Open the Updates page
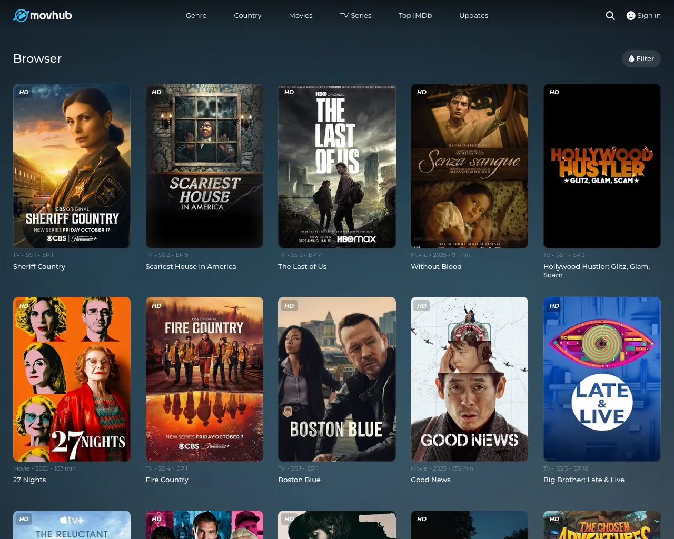674x539 pixels. coord(473,16)
